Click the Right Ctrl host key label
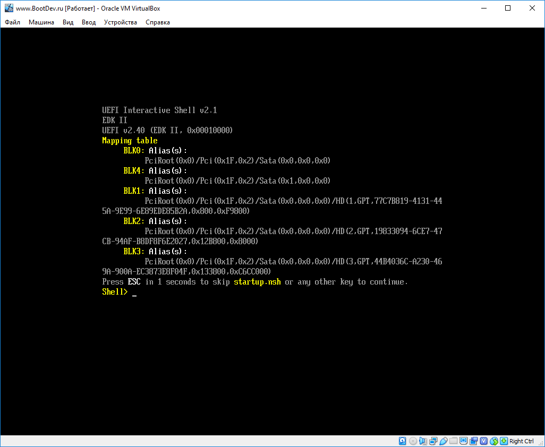 [x=521, y=441]
